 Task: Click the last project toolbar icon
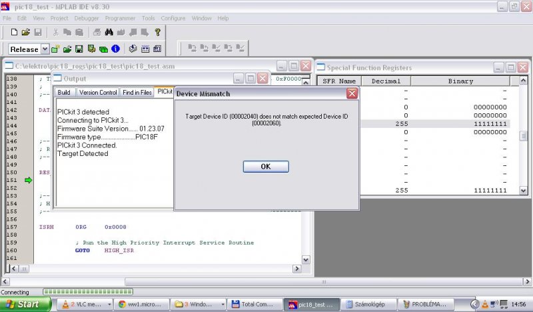[157, 49]
